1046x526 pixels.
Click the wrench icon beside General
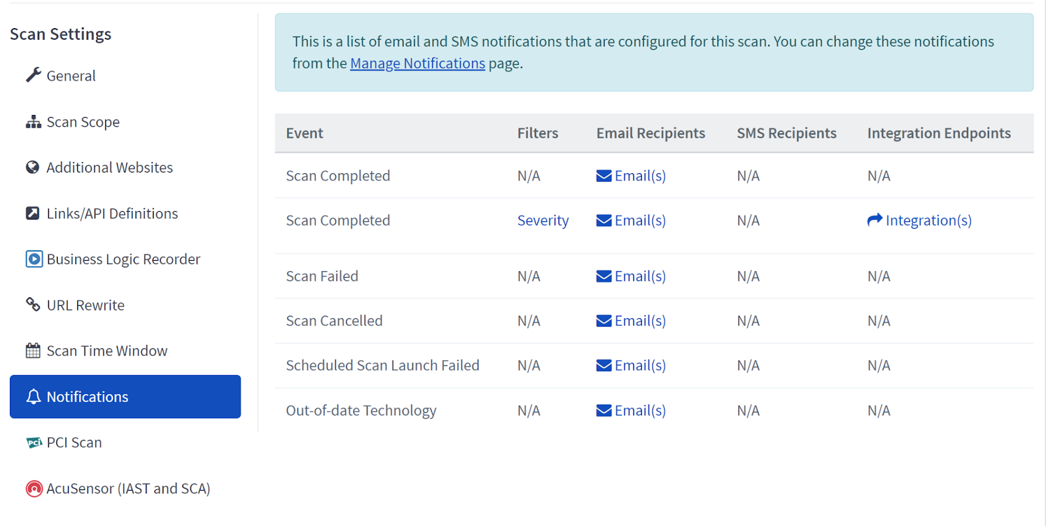point(33,75)
